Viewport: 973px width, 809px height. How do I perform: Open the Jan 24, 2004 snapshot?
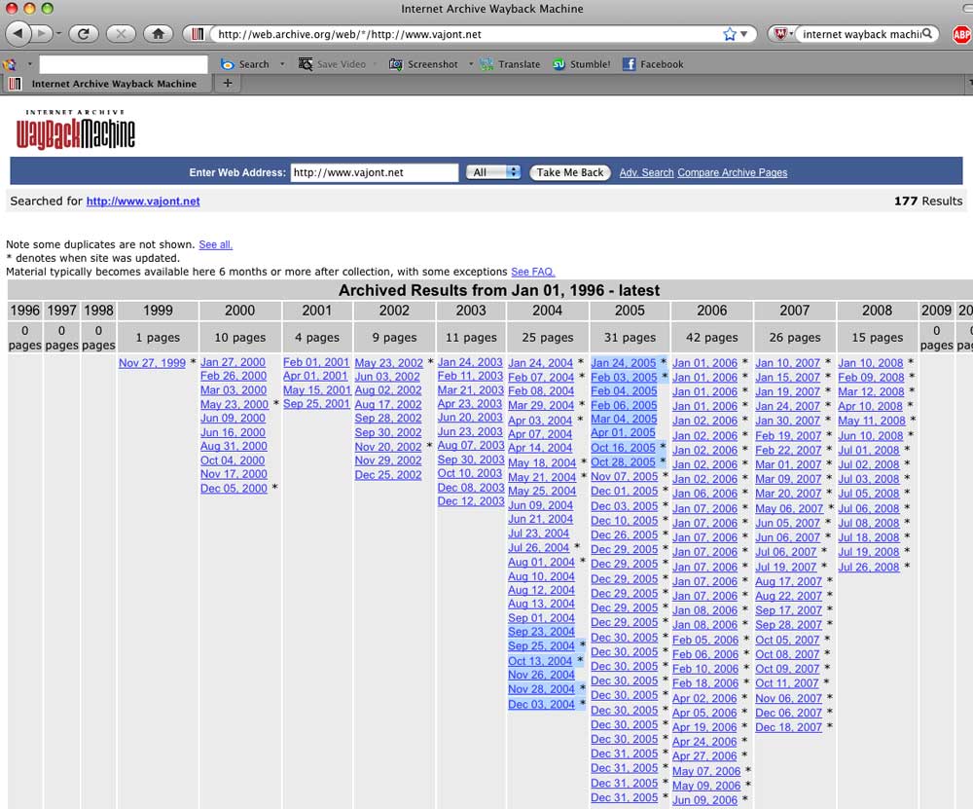(x=540, y=363)
